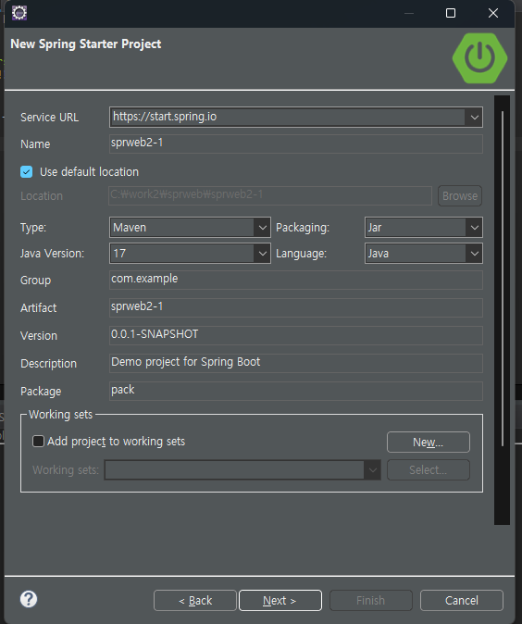Viewport: 522px width, 624px height.
Task: Go to the < Back button
Action: coord(195,600)
